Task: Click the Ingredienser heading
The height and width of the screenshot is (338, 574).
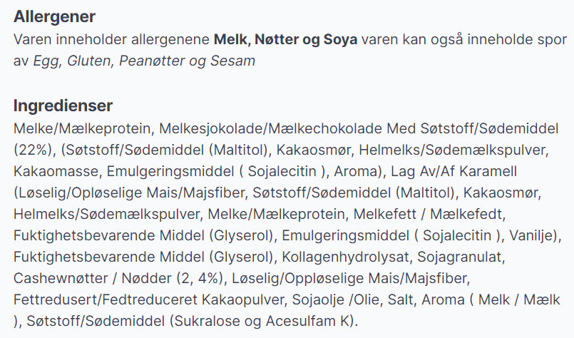Action: (x=63, y=106)
